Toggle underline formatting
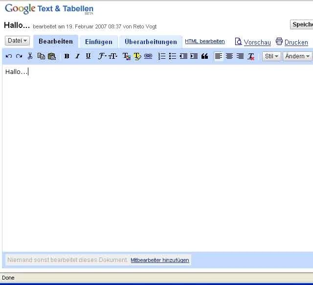The image size is (313, 285). click(x=88, y=56)
